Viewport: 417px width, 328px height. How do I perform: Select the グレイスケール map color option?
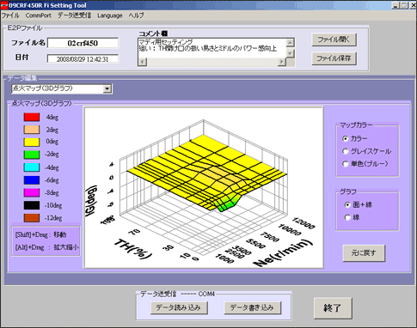point(346,151)
